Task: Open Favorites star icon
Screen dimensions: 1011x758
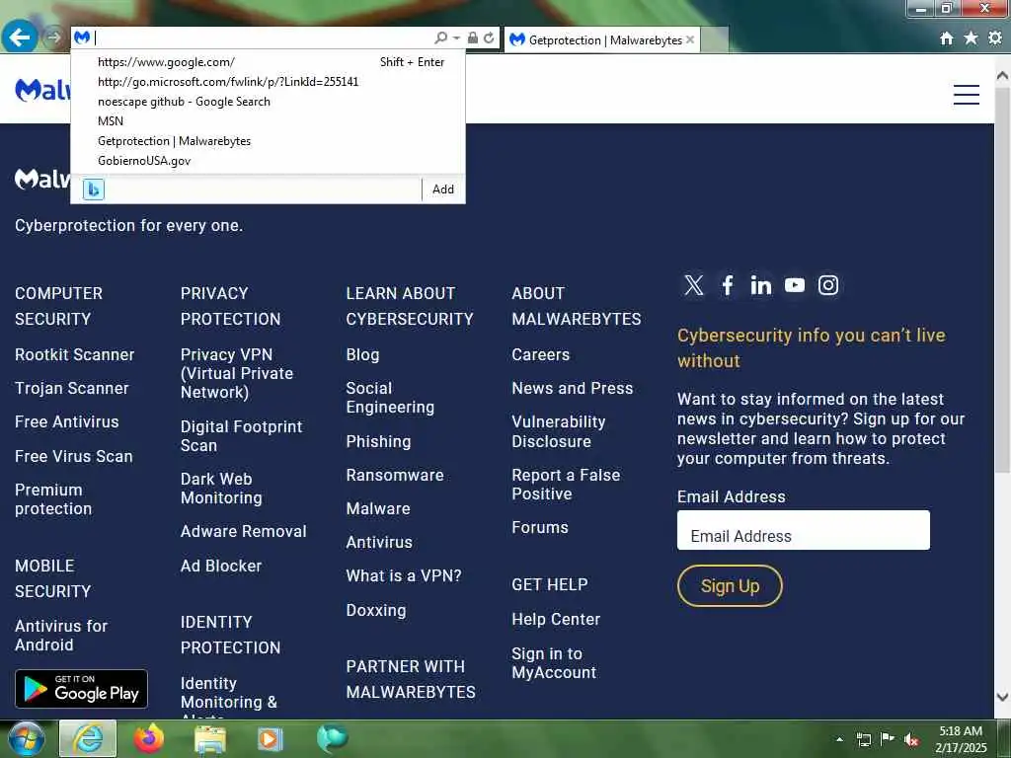Action: [x=971, y=38]
